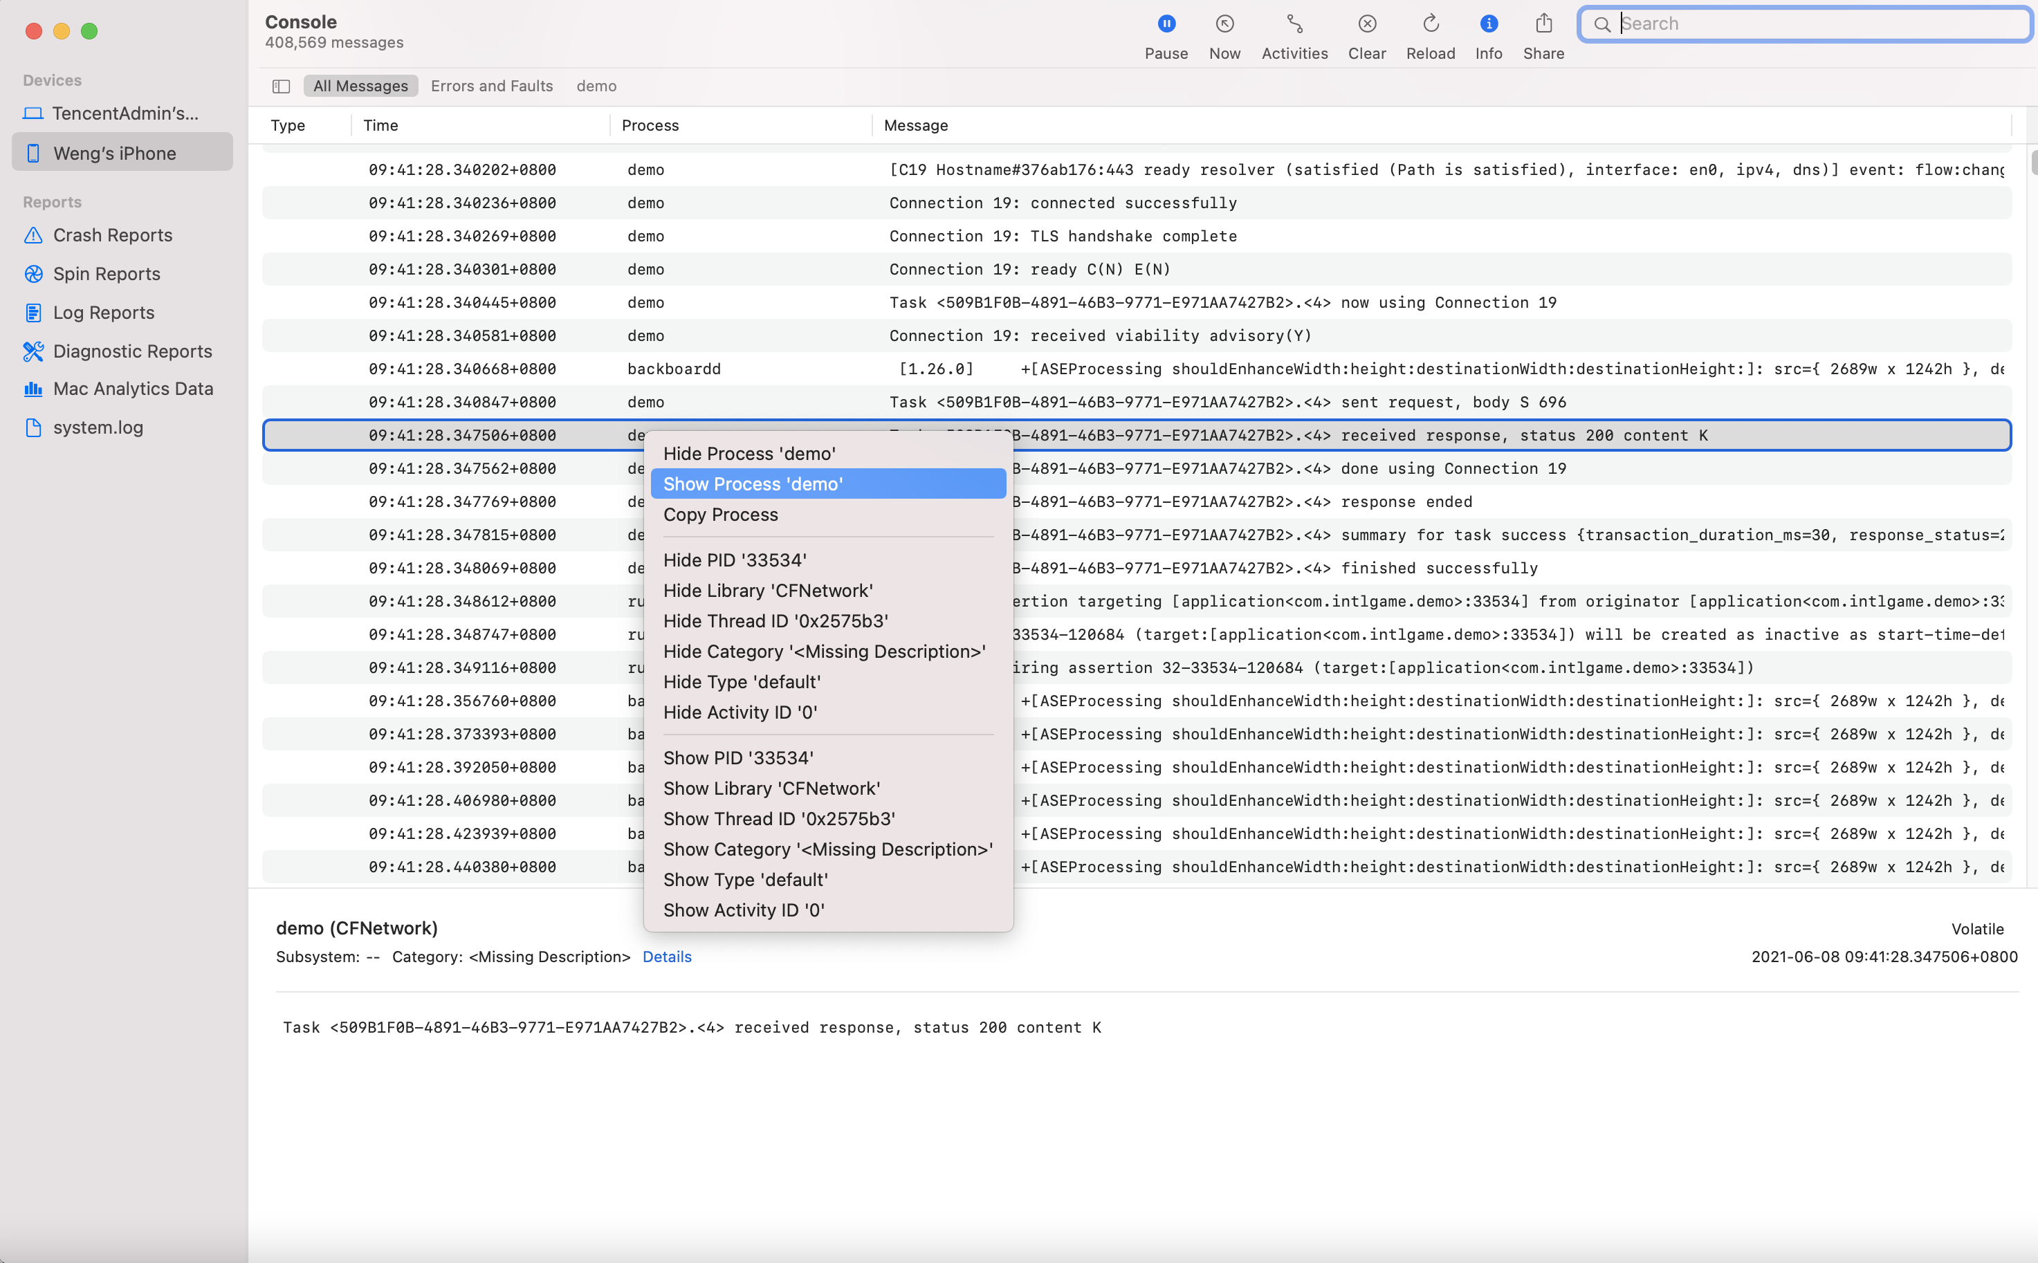
Task: Expand Crash Reports in sidebar
Action: pyautogui.click(x=112, y=234)
